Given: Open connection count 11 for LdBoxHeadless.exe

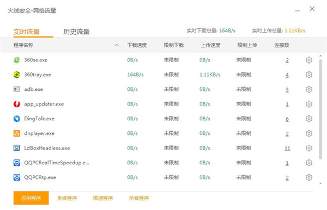Looking at the screenshot, I should (287, 149).
